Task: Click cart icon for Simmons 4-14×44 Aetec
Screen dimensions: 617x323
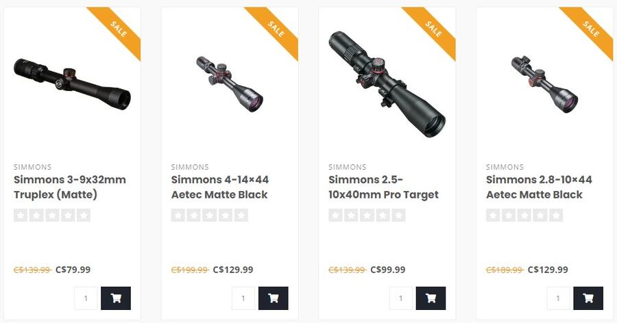Action: (x=274, y=298)
